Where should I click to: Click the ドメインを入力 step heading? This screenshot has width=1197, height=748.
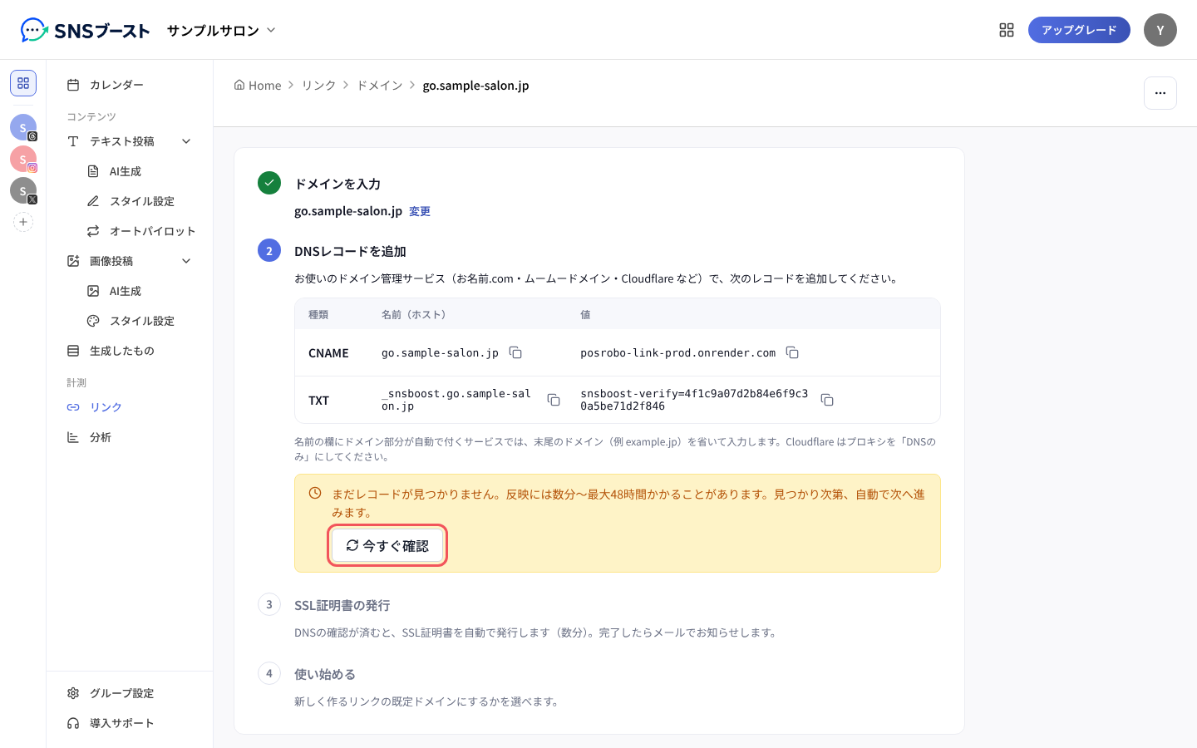[x=337, y=184]
